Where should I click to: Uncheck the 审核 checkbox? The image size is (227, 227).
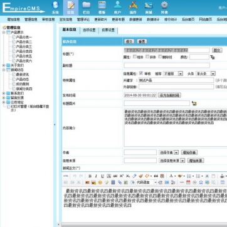pyautogui.click(x=141, y=73)
